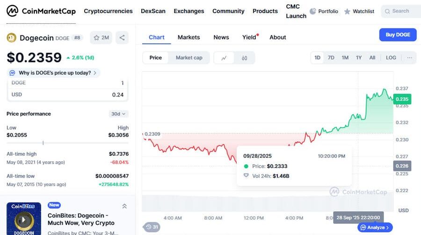This screenshot has height=235, width=421.
Task: Click the low-high price range slider
Action: click(x=67, y=143)
